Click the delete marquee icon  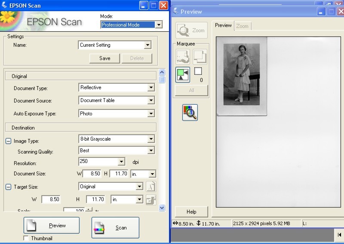(183, 57)
